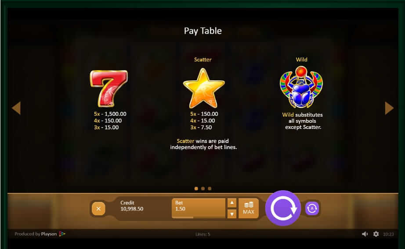Select the first pay table page dot
This screenshot has width=405, height=249.
click(196, 189)
